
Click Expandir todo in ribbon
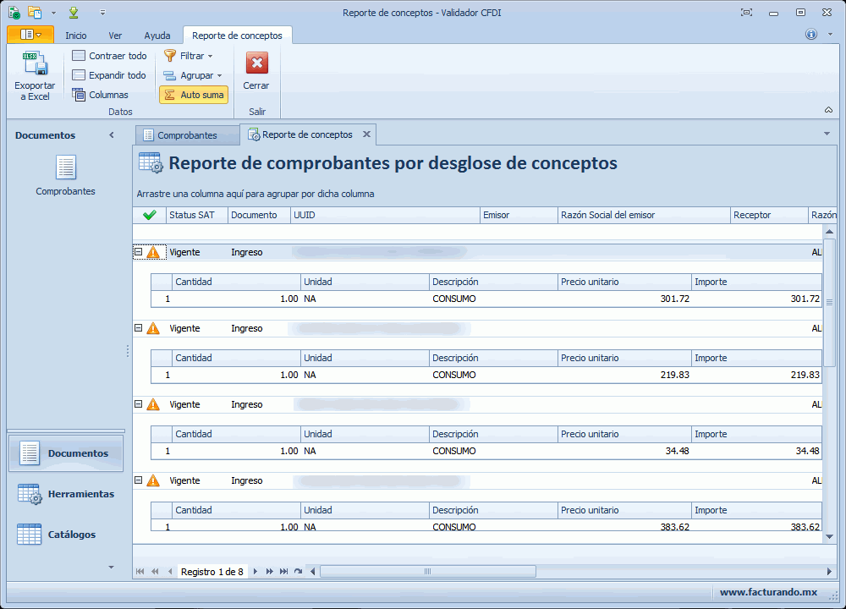click(x=109, y=75)
